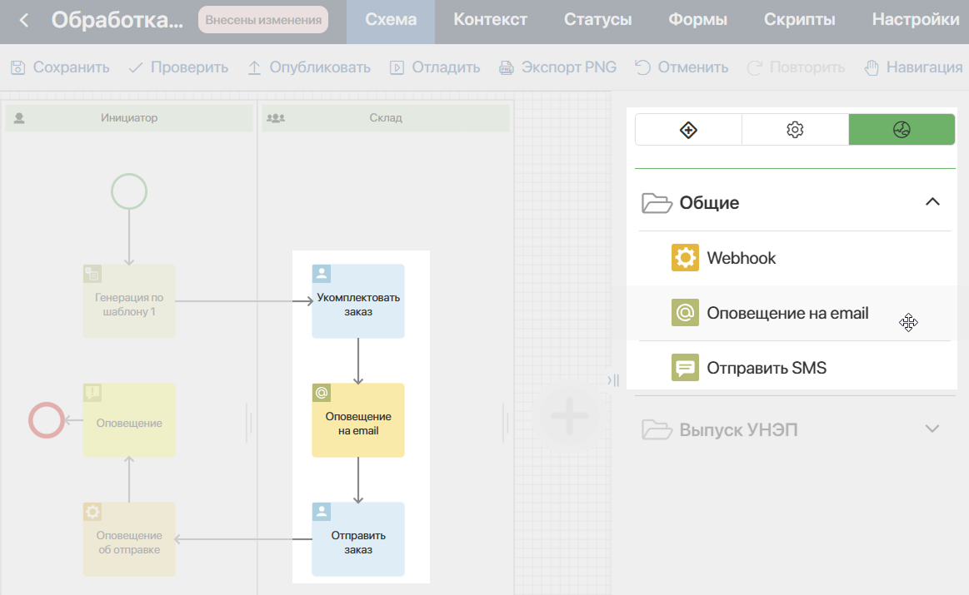Open the Формы tab
This screenshot has width=969, height=595.
click(697, 20)
